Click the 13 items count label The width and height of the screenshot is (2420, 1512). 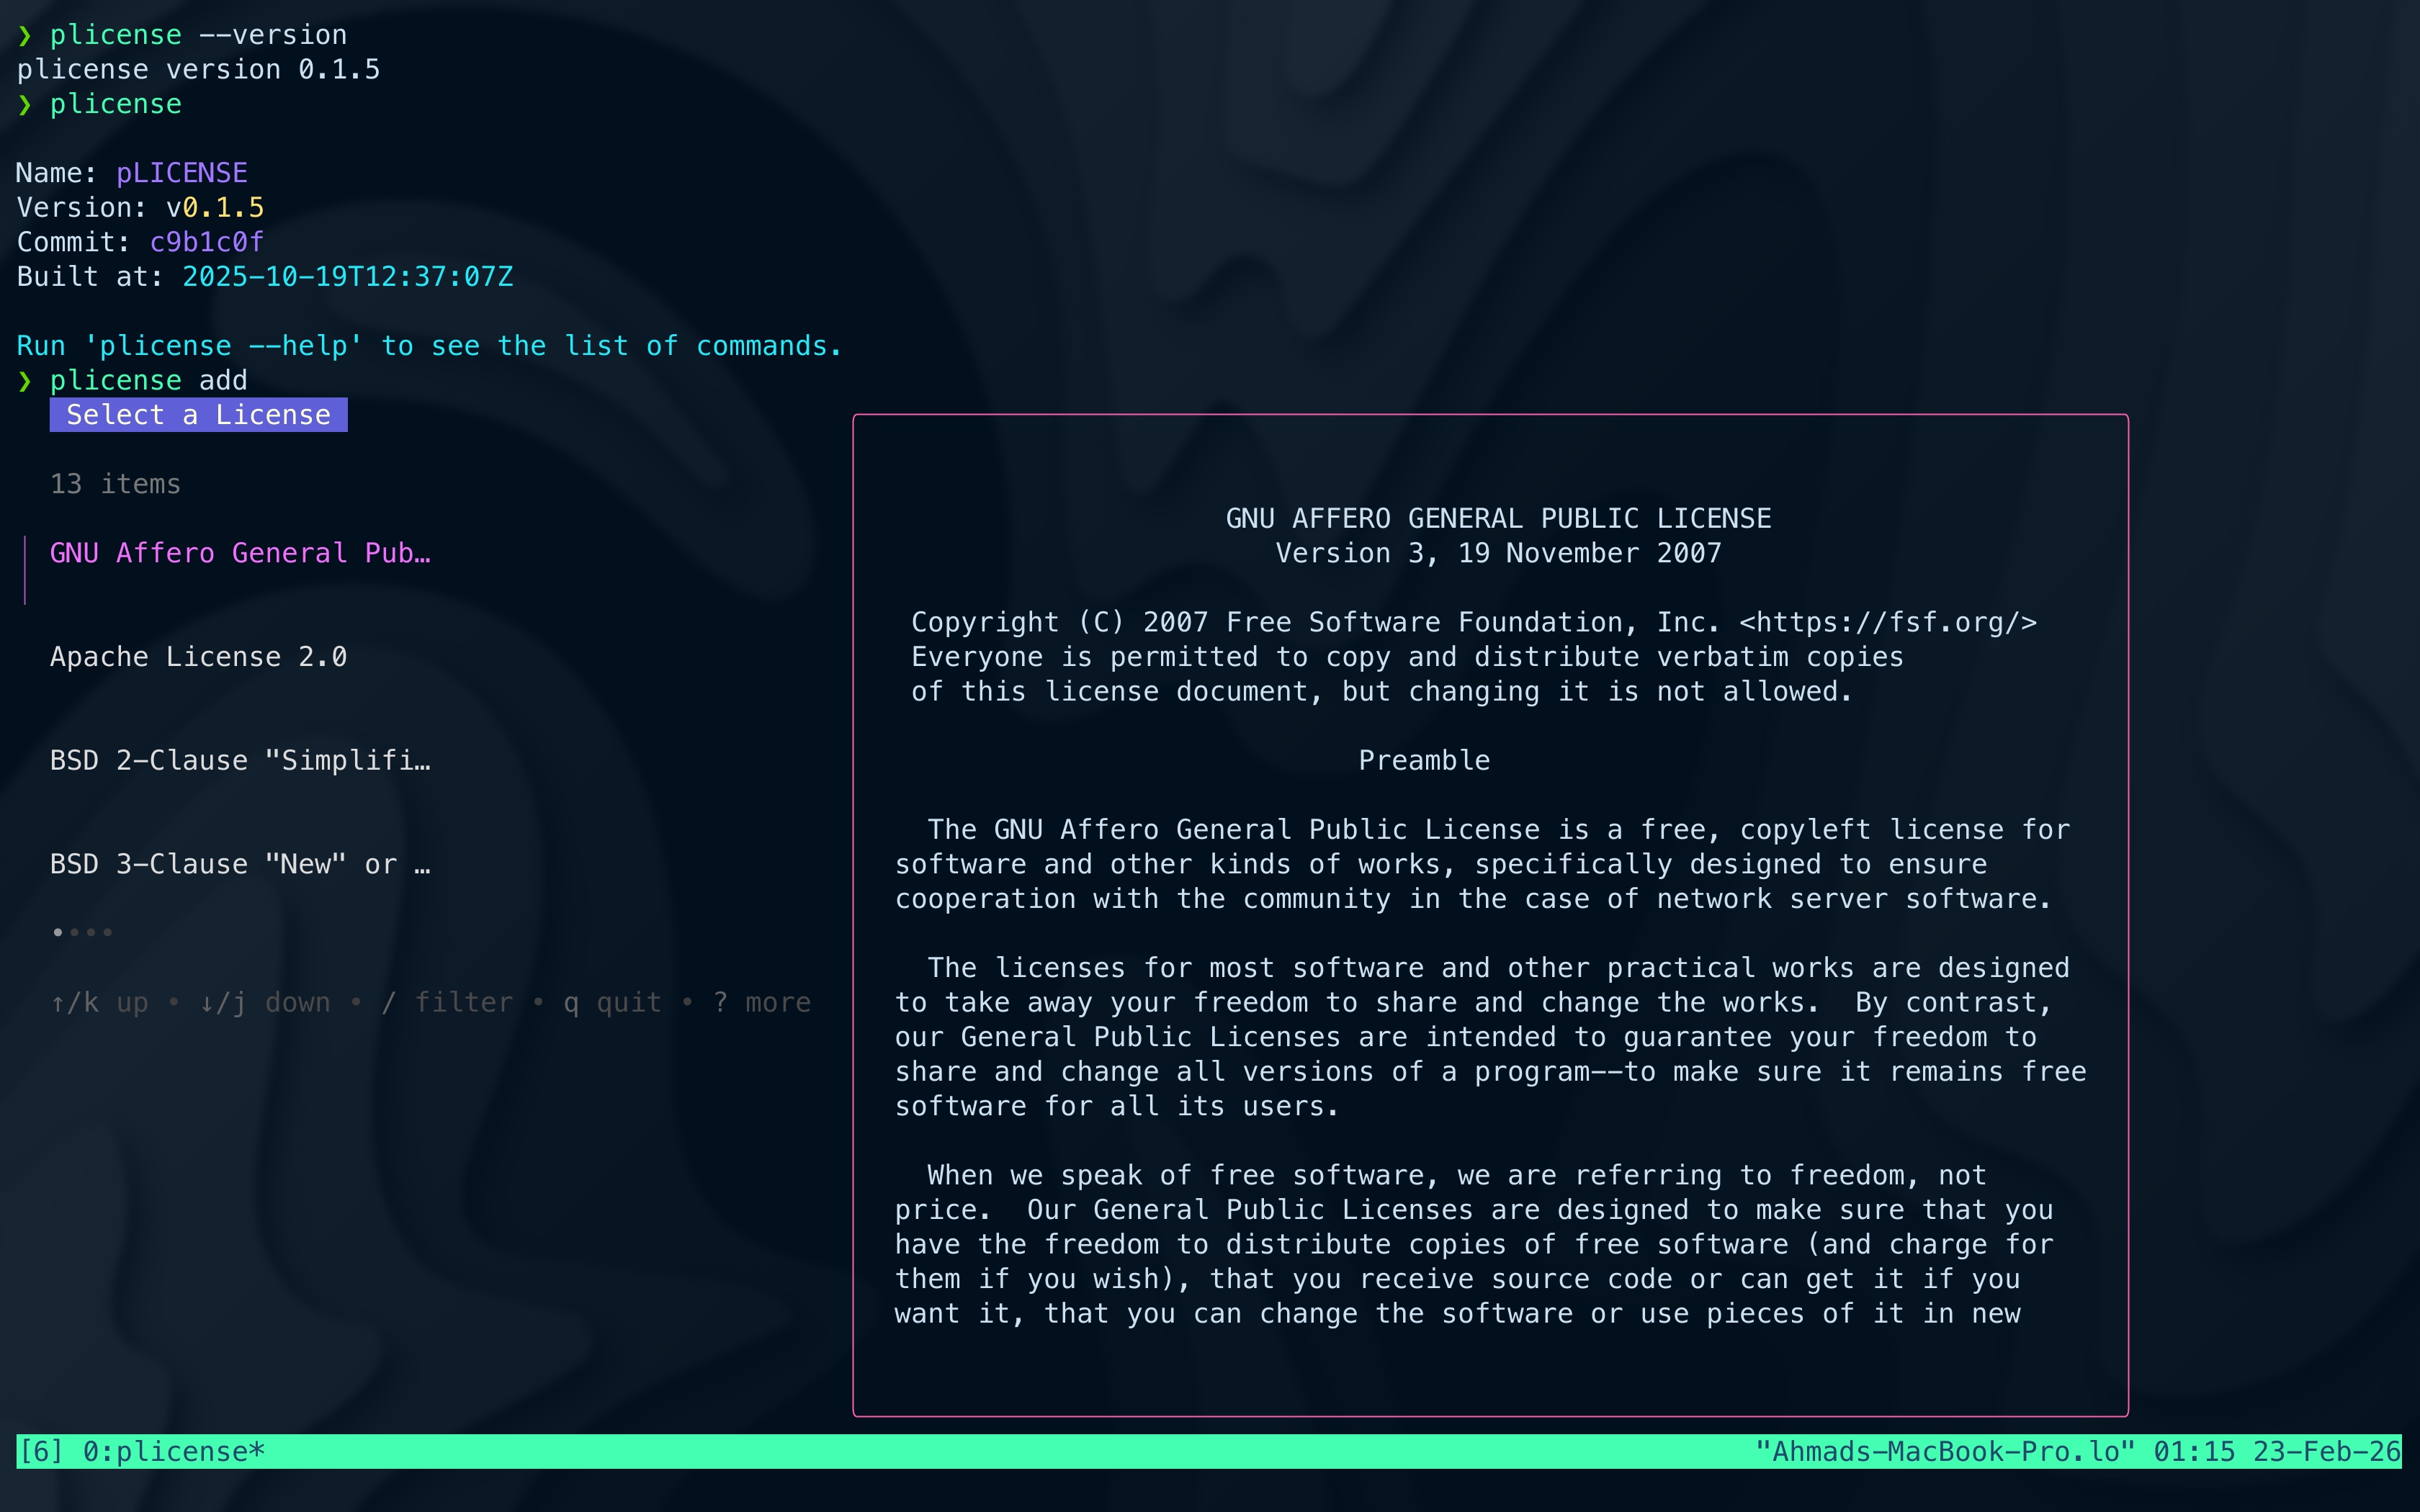(x=115, y=484)
